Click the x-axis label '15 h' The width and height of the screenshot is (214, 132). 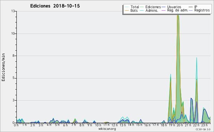coord(139,125)
